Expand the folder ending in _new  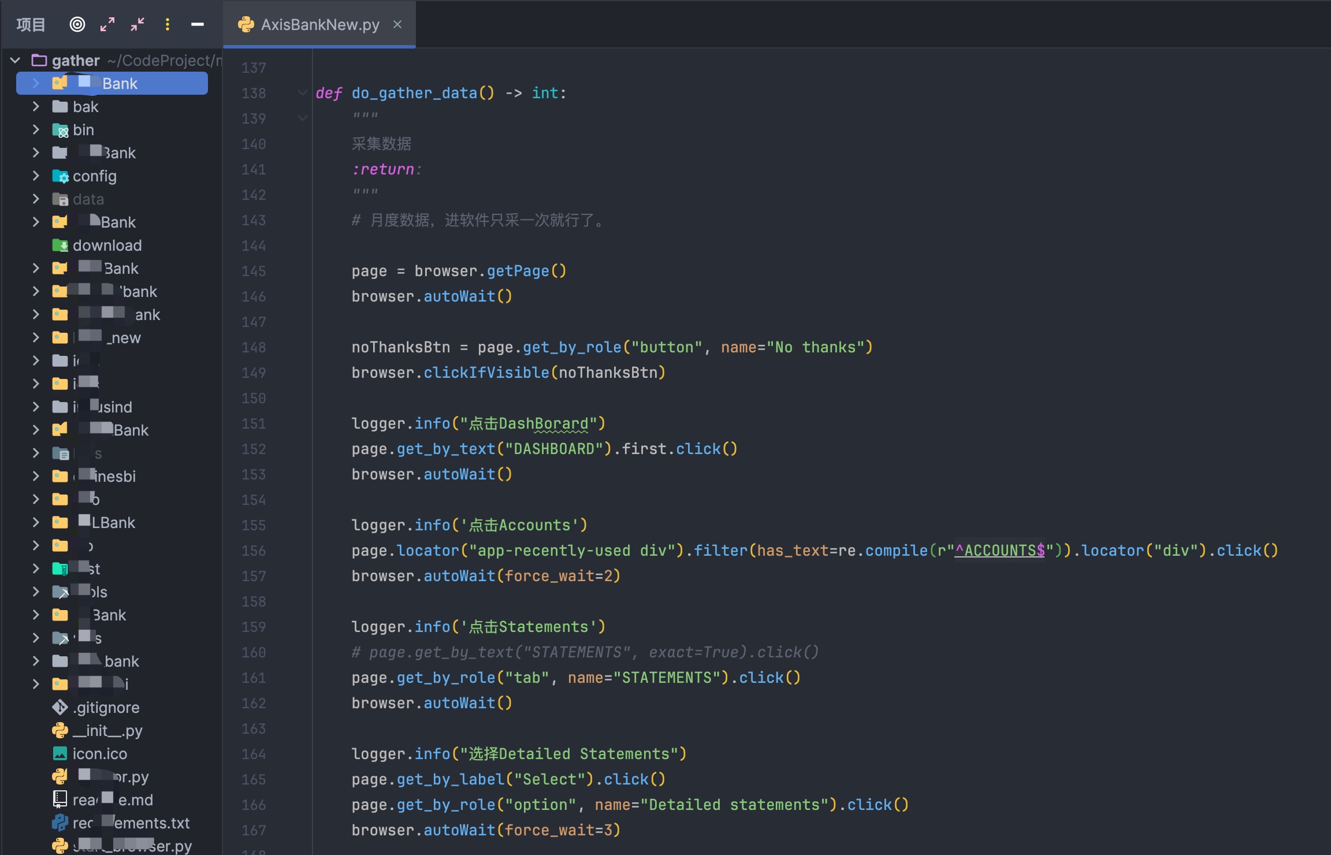point(36,337)
